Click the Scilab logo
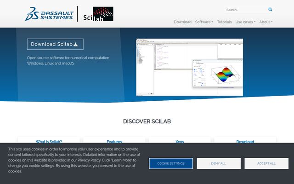Viewport: 294px width, 184px height. click(x=98, y=14)
